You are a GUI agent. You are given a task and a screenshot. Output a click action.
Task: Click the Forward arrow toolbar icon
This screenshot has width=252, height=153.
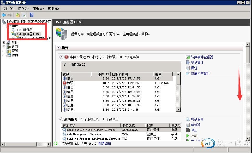click(x=10, y=15)
